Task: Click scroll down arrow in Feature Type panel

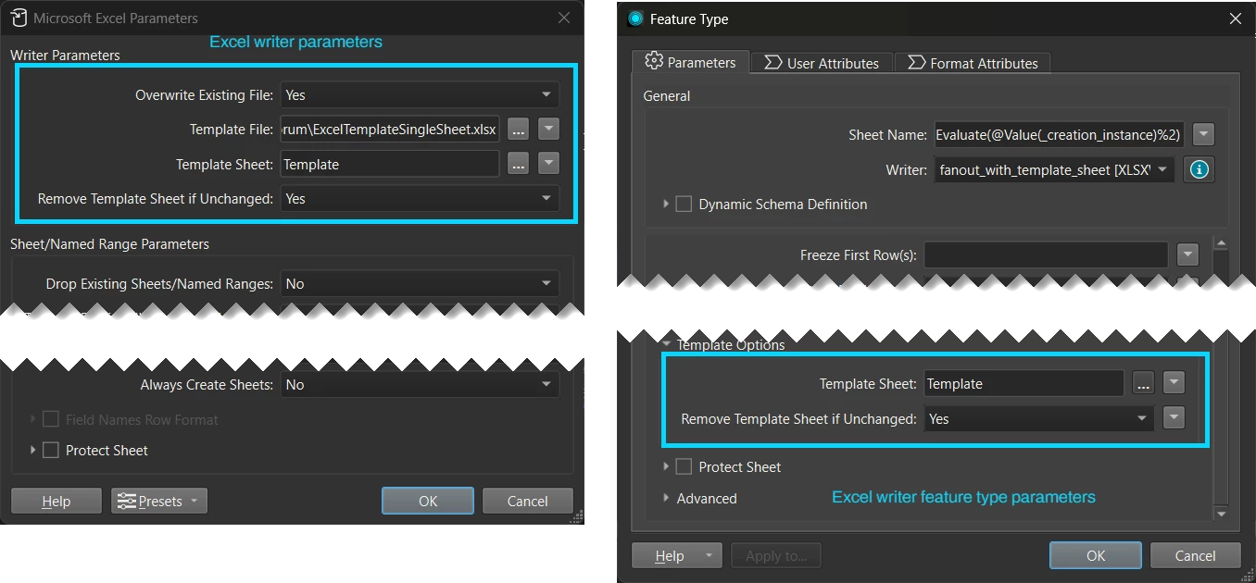Action: [x=1221, y=514]
